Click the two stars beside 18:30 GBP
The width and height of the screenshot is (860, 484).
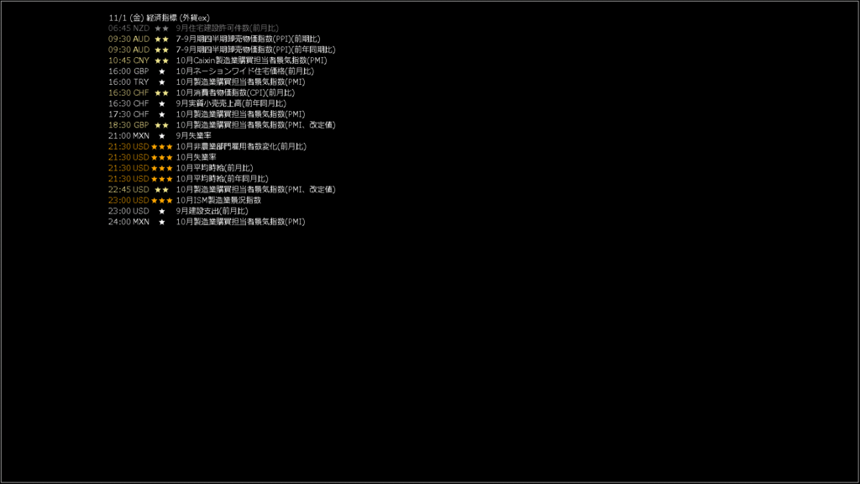pos(162,125)
